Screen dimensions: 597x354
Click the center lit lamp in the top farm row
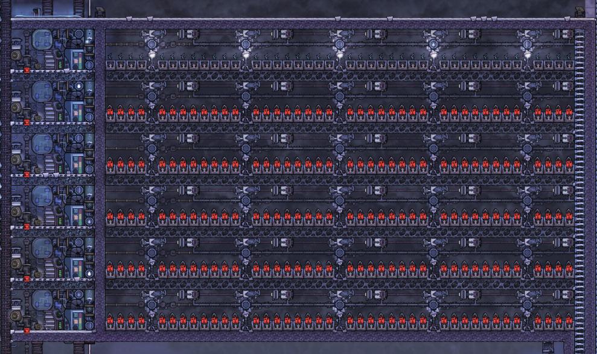(x=340, y=54)
